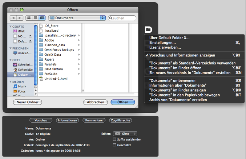This screenshot has width=246, height=159.
Task: Choose "Dokumente" im Finder öffnen
Action: pyautogui.click(x=194, y=68)
